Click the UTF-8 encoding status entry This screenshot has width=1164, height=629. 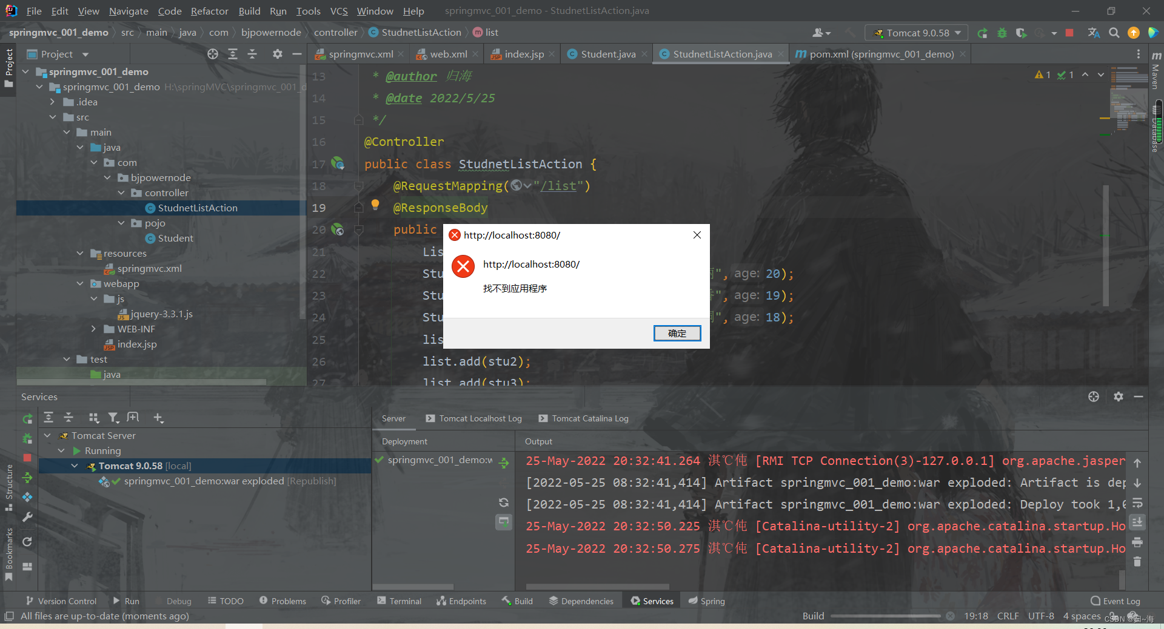click(x=1041, y=616)
